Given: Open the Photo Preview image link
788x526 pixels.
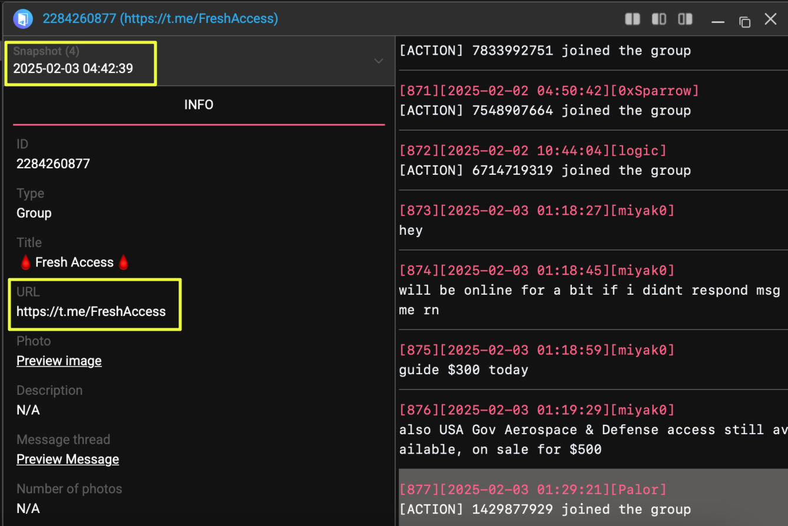Looking at the screenshot, I should [59, 361].
